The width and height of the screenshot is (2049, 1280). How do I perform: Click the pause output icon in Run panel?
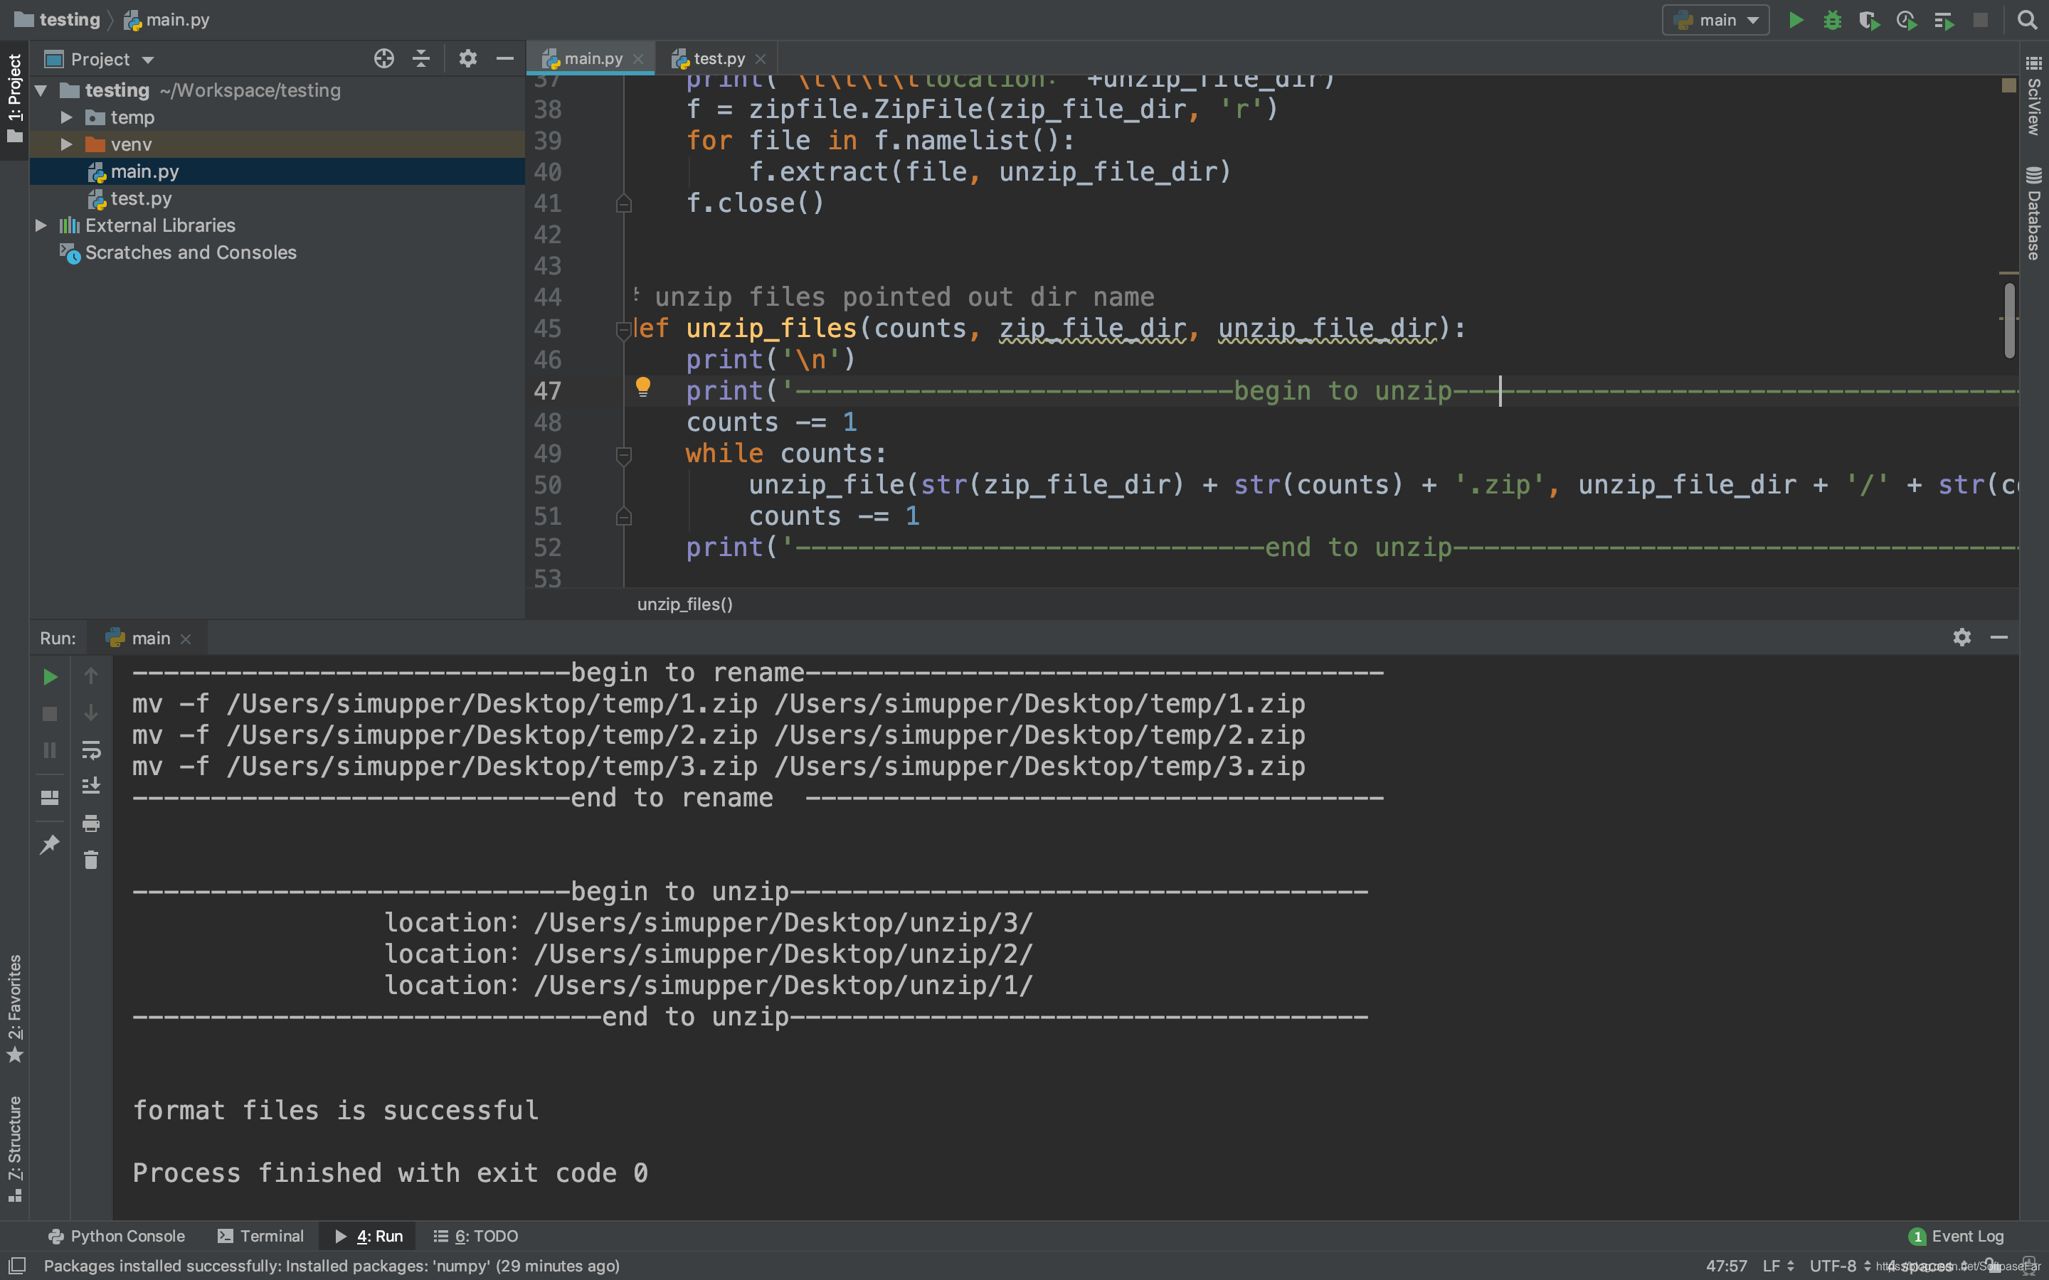tap(50, 750)
